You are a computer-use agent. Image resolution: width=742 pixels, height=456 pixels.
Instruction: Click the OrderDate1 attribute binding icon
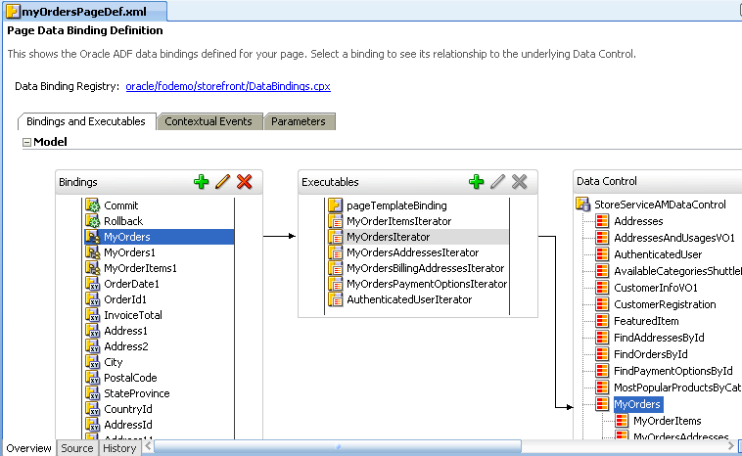tap(93, 284)
